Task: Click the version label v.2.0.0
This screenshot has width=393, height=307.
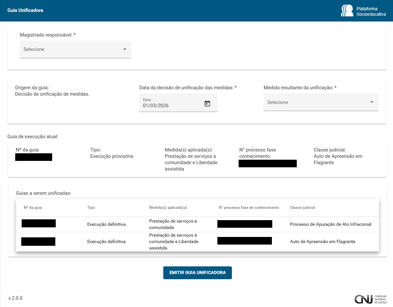Action: click(x=16, y=298)
